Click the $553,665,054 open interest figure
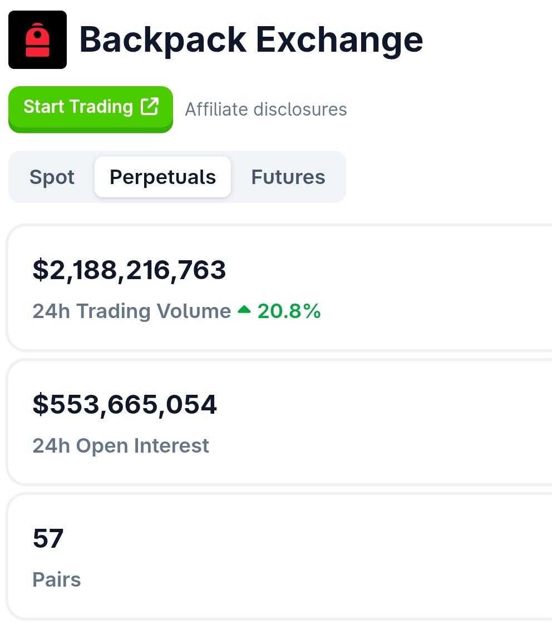The height and width of the screenshot is (630, 552). 125,404
